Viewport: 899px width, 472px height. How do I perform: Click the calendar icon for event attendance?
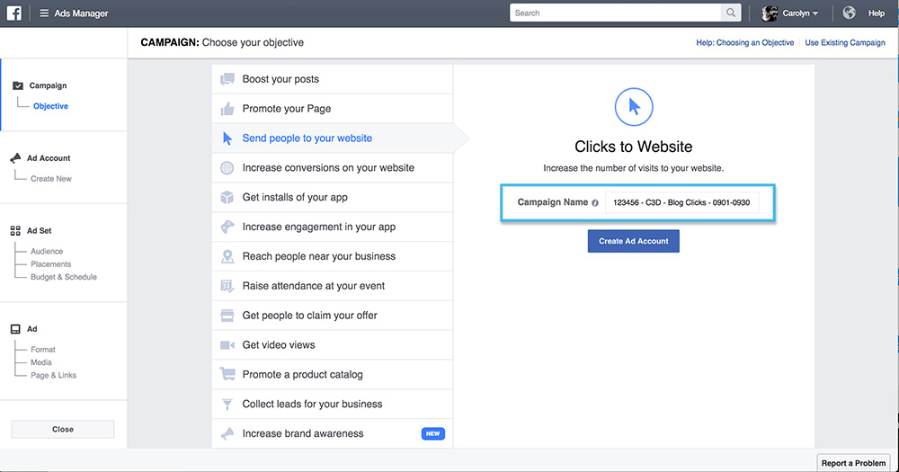[227, 286]
